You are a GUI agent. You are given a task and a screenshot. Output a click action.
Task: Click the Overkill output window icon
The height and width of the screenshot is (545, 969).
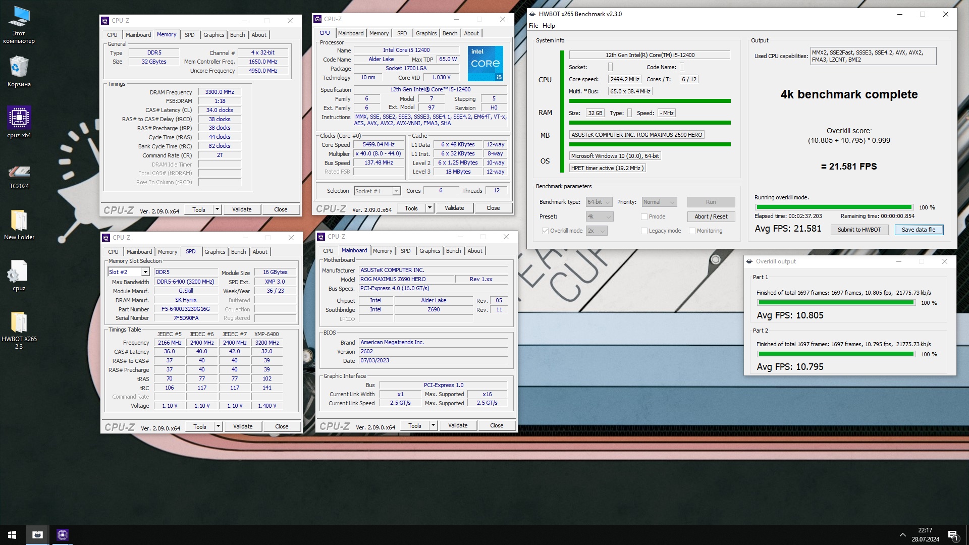(749, 261)
